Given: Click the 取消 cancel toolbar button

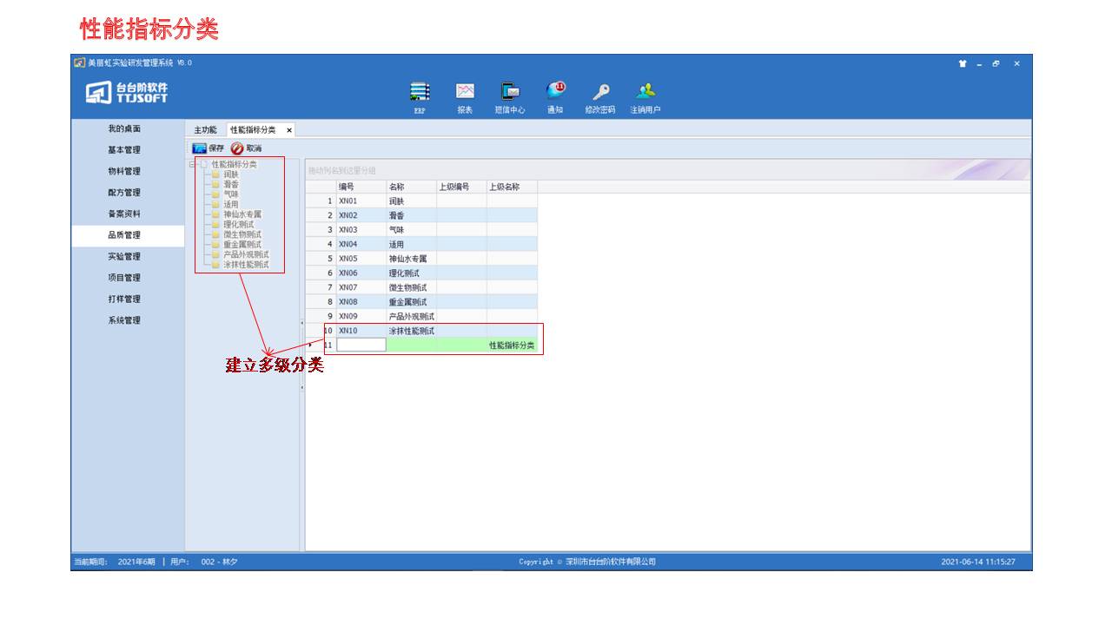Looking at the screenshot, I should click(x=246, y=148).
